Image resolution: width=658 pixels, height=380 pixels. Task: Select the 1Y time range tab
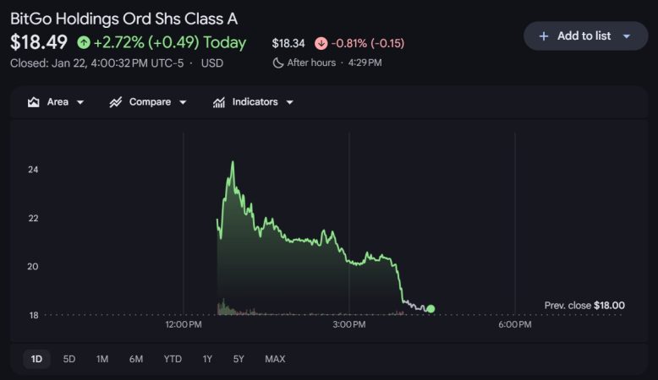[x=207, y=359]
